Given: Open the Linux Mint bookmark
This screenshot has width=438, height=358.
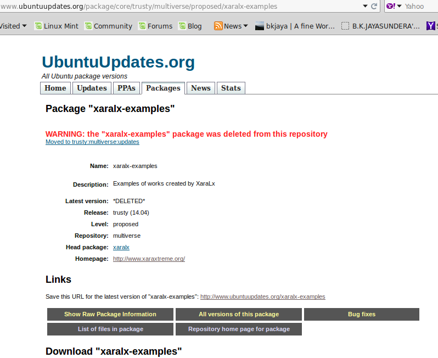Looking at the screenshot, I should [57, 26].
